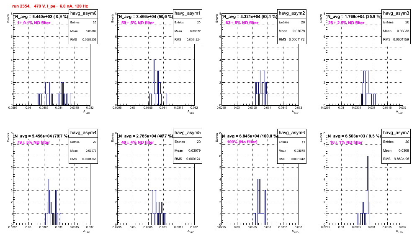The image size is (417, 239).
Task: Click the N_avg = 2.785e+04 title
Action: pyautogui.click(x=145, y=136)
